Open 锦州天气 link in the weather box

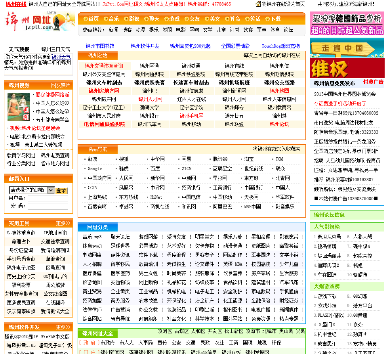point(61,57)
